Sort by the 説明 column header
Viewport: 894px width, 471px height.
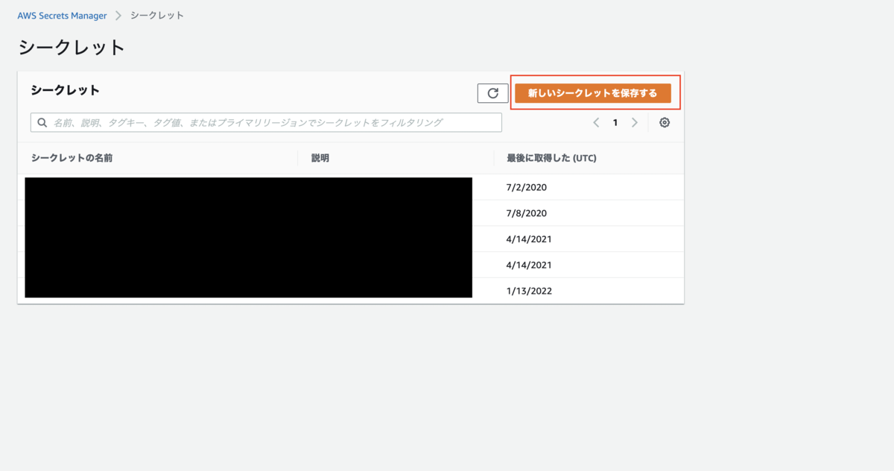point(320,157)
